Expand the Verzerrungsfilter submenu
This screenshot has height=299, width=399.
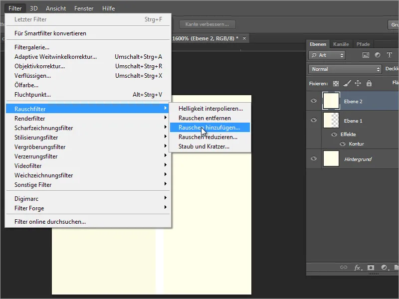pyautogui.click(x=88, y=156)
